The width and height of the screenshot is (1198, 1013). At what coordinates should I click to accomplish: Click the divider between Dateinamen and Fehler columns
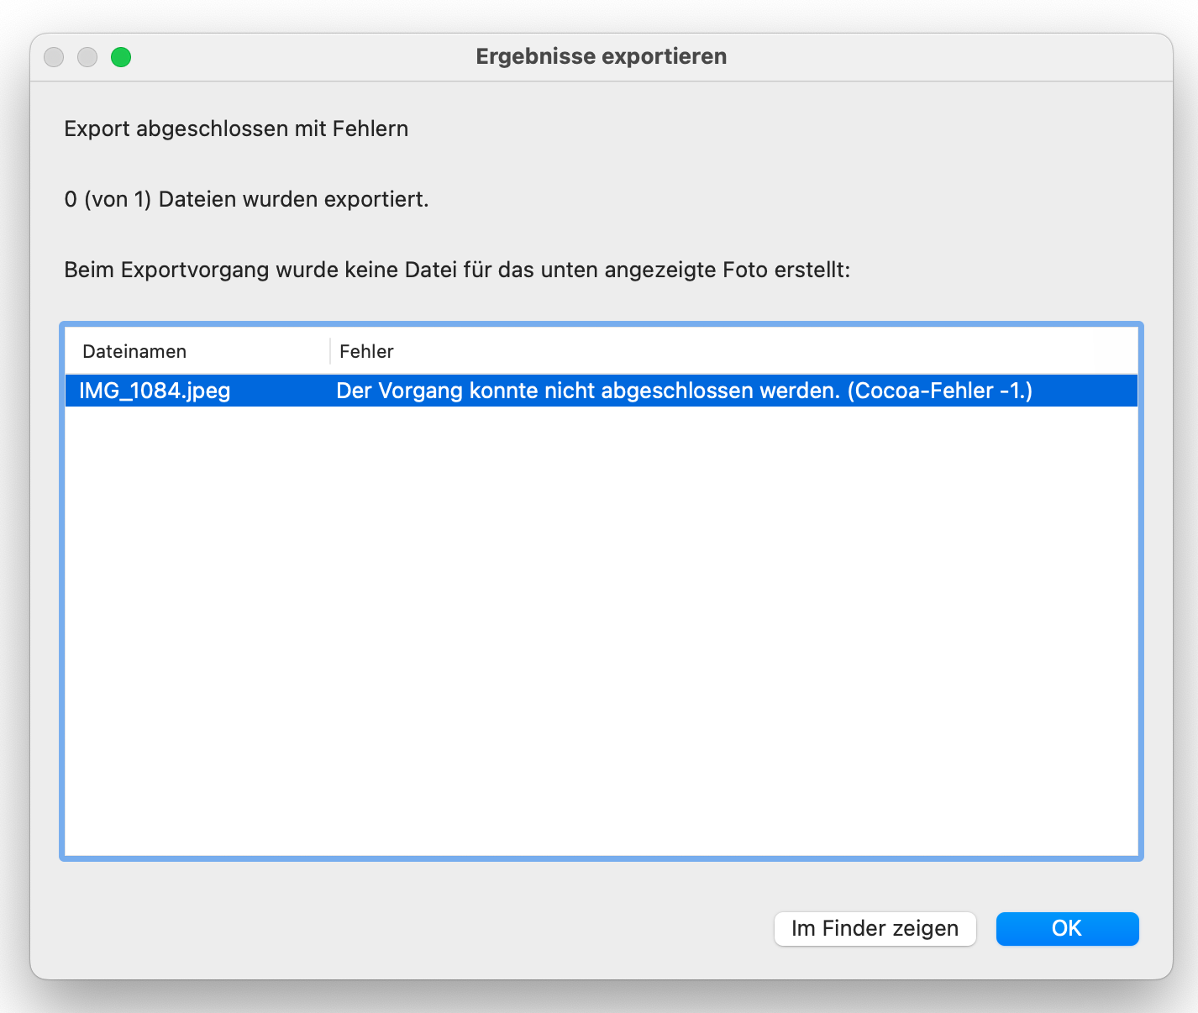(330, 351)
